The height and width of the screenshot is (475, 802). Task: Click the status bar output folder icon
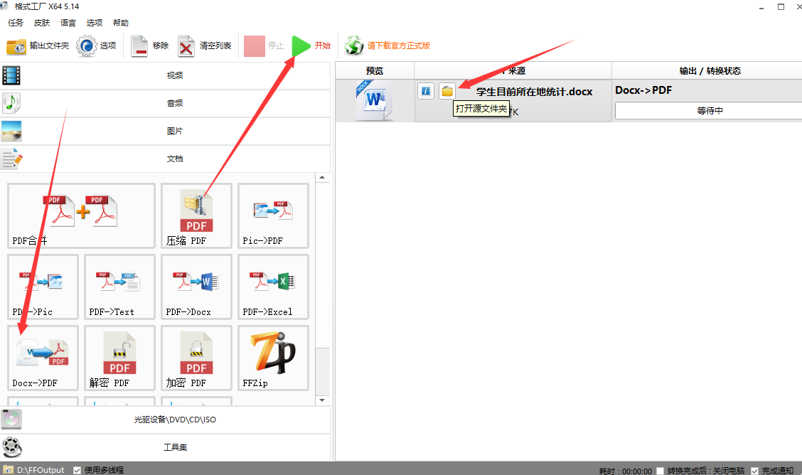click(x=9, y=470)
